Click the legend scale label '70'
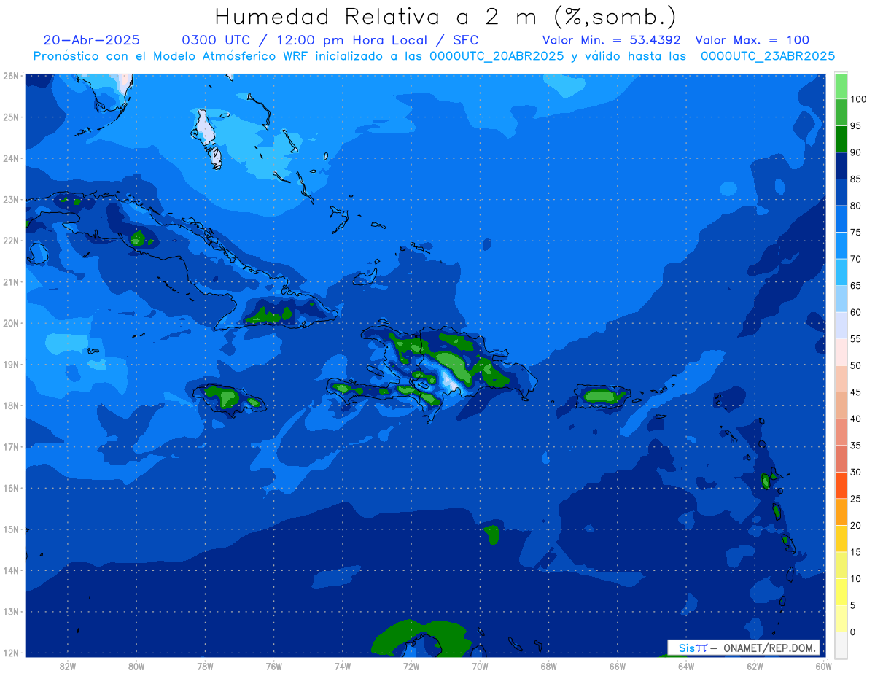This screenshot has height=676, width=875. (855, 259)
